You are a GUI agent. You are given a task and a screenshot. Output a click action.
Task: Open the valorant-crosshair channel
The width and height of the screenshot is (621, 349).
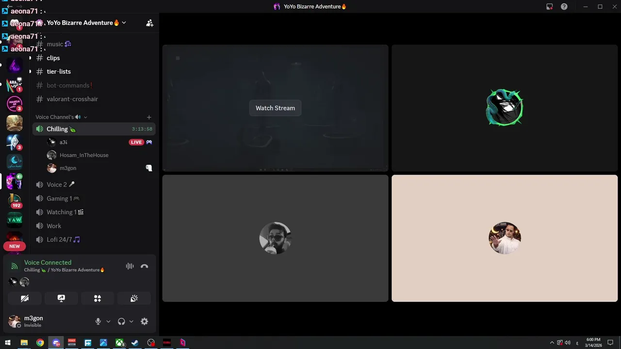94,99
